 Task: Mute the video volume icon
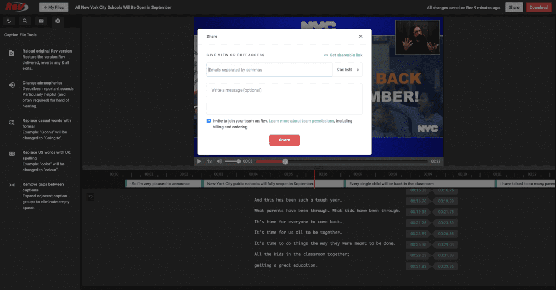point(219,162)
